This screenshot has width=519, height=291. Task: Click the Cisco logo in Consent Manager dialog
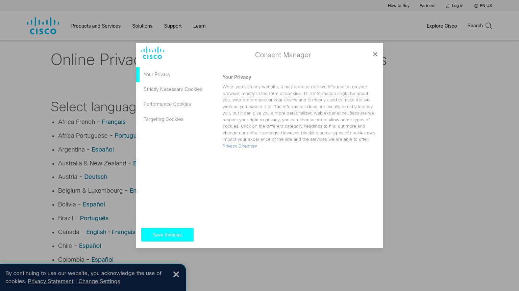click(152, 53)
